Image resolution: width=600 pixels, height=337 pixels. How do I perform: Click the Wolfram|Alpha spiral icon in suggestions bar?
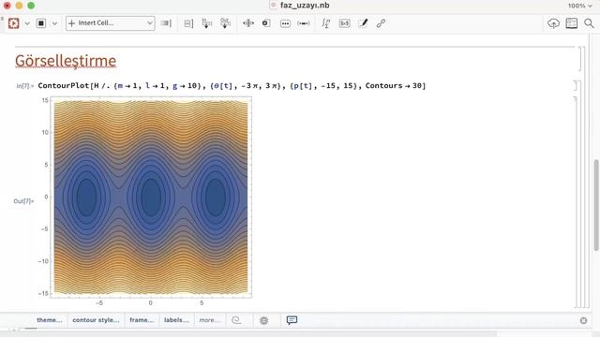(x=237, y=320)
